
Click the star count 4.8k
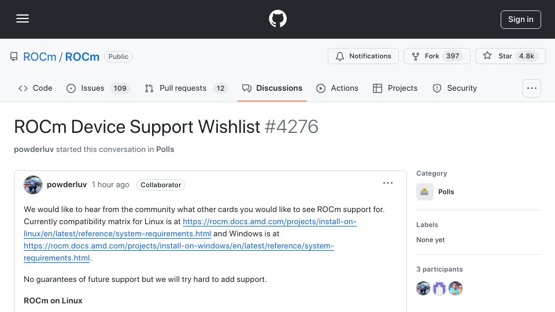coord(526,56)
